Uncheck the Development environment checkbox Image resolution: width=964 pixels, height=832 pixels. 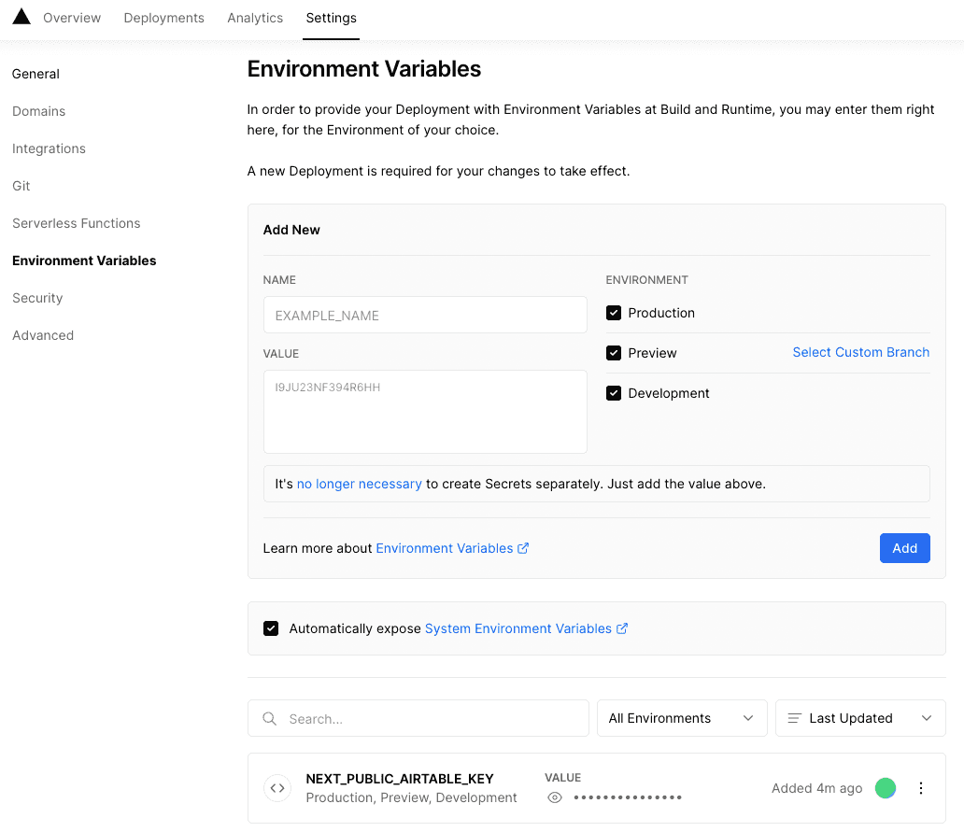tap(614, 393)
